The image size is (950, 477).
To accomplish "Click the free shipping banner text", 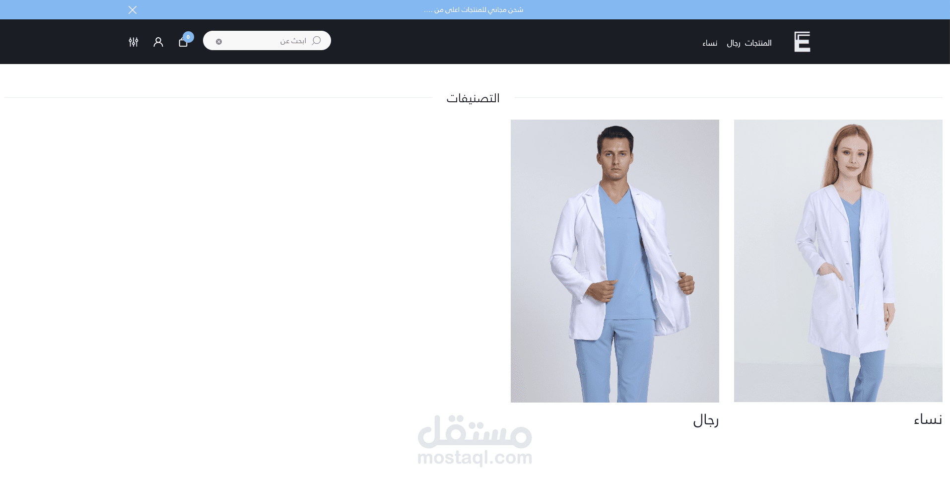I will 474,10.
